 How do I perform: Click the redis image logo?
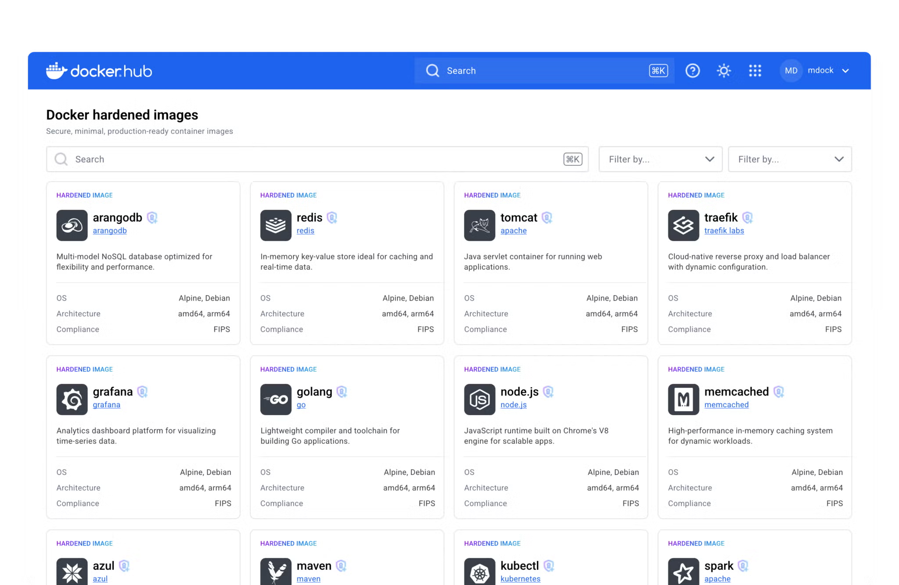coord(276,225)
